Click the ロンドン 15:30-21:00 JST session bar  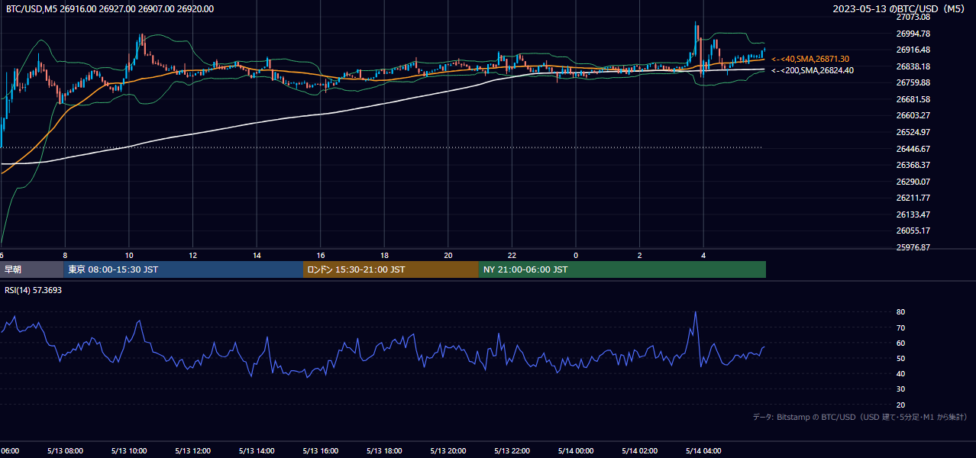(391, 269)
